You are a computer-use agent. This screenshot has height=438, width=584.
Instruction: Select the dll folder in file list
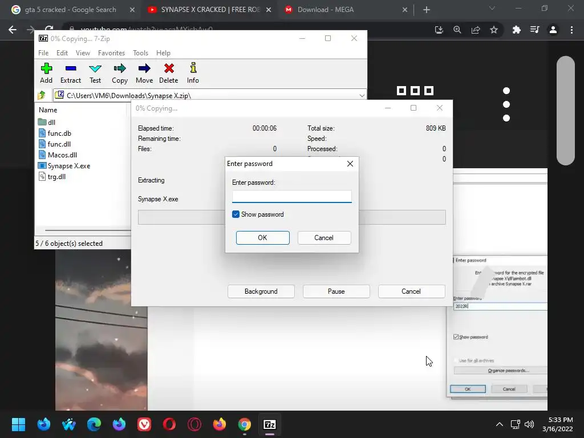pyautogui.click(x=47, y=122)
